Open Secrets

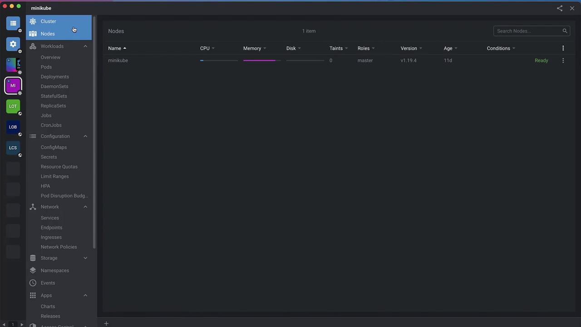[x=49, y=157]
